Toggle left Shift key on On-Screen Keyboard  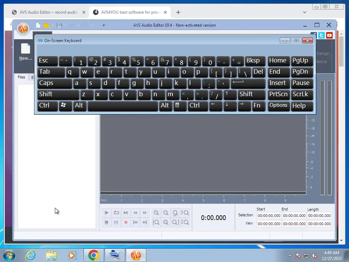pyautogui.click(x=58, y=95)
